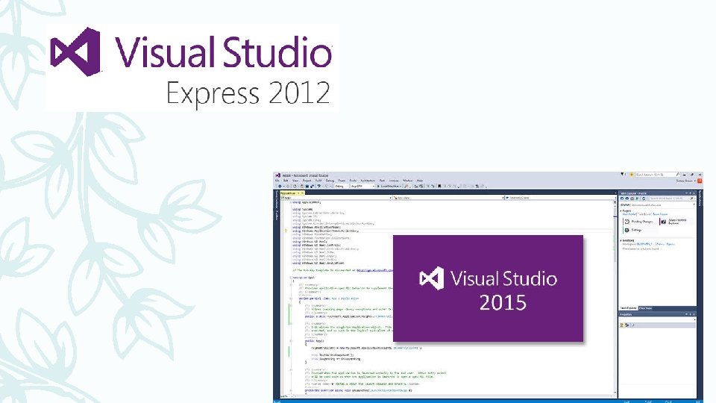Click the Visual Studio logo in title bar
Screen dimensions: 716x403
coord(277,175)
